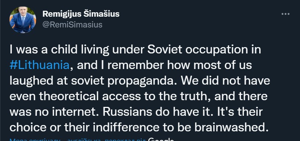Click the words 'We did not have'

pos(225,81)
